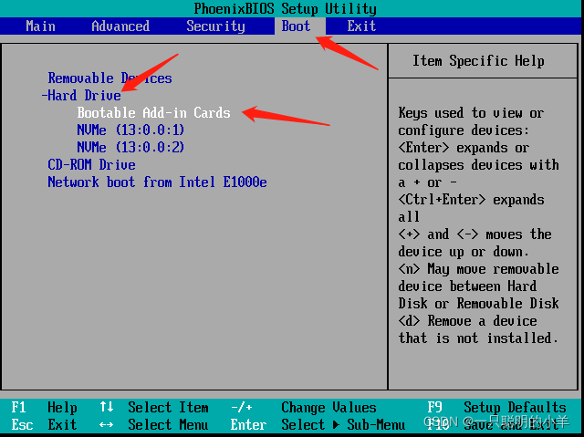Collapse the Hard Drive boot group
The width and height of the screenshot is (584, 437).
click(x=81, y=95)
